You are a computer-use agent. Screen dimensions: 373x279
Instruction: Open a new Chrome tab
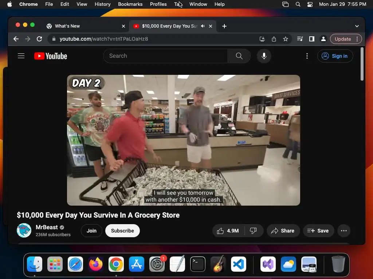click(x=224, y=26)
